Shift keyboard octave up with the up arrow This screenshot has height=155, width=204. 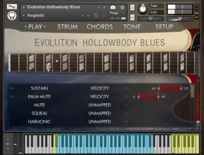(x=8, y=139)
